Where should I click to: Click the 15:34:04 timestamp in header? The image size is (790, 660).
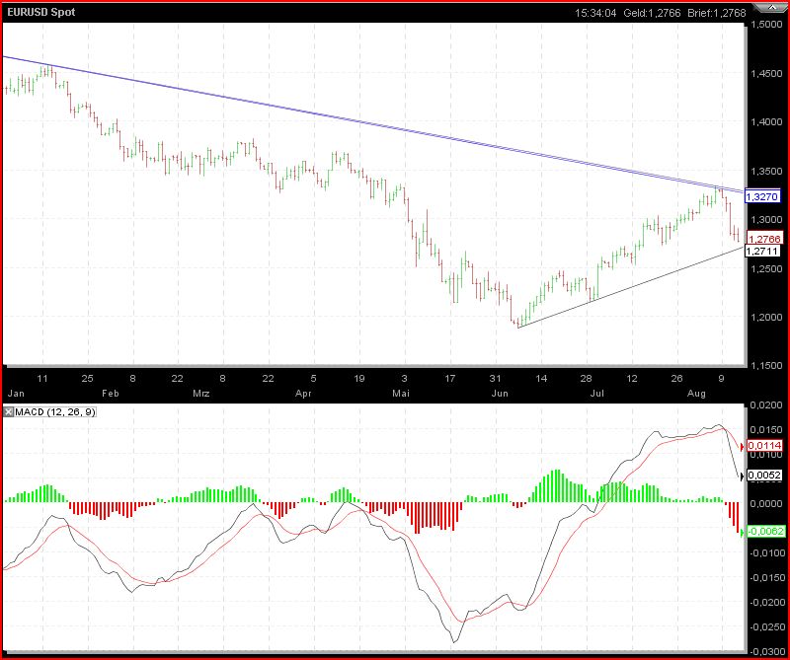[595, 13]
